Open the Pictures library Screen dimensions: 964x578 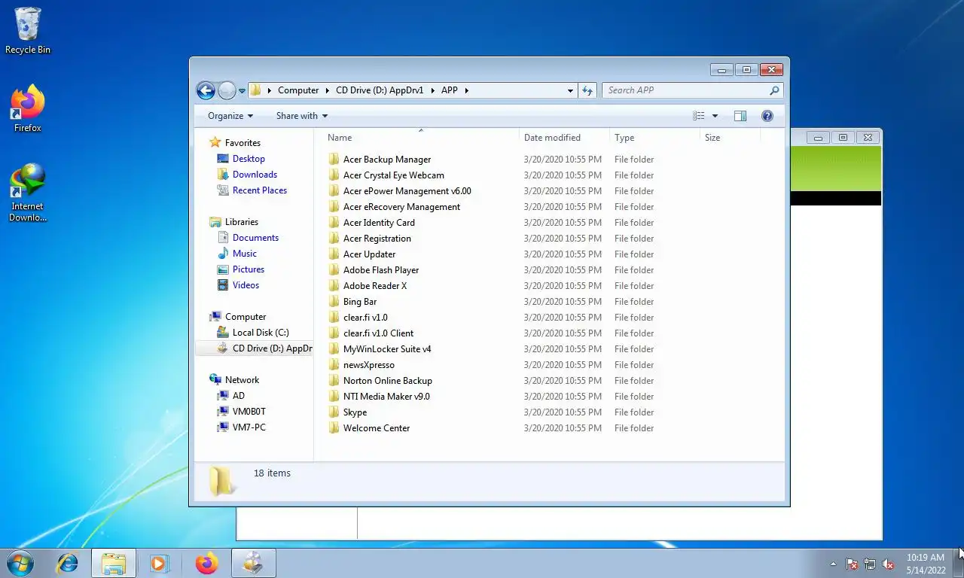pos(249,269)
